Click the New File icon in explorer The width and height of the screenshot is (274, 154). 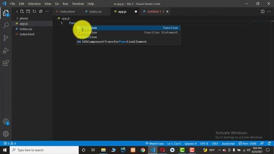(x=22, y=12)
